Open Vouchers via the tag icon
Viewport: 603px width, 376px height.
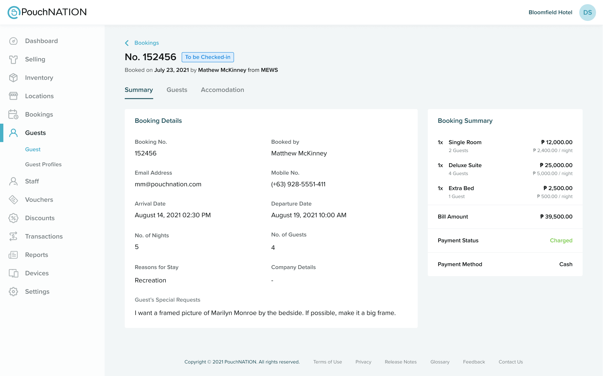13,200
